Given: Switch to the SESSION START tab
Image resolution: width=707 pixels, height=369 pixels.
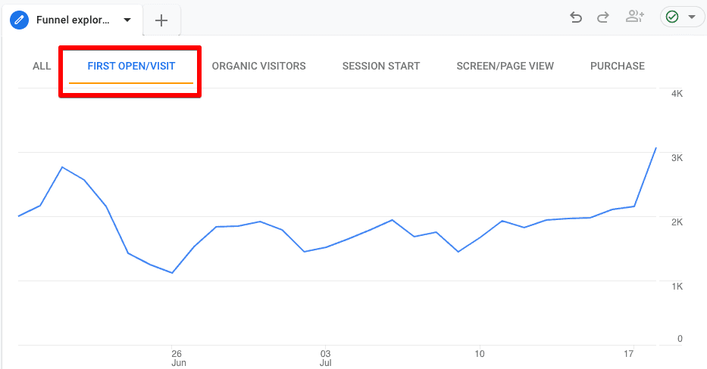Looking at the screenshot, I should click(381, 66).
